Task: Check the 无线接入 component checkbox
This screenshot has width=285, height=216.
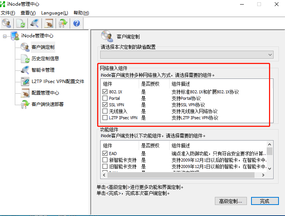Action: pyautogui.click(x=105, y=111)
